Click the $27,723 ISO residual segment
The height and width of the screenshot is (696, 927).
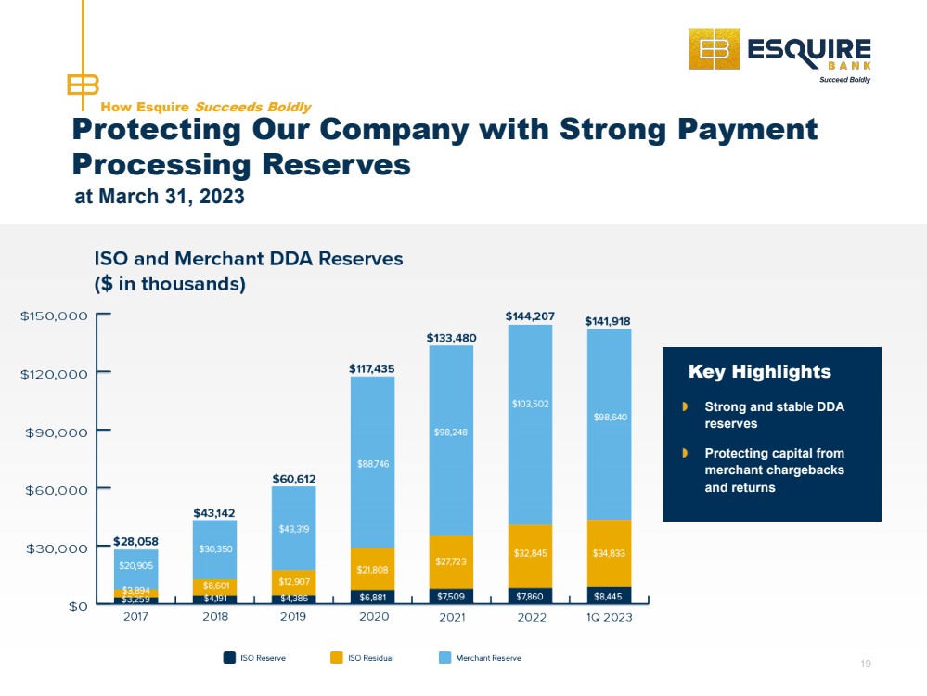(451, 561)
